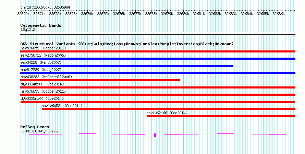Click the 32683k ruler label
The height and width of the screenshot is (154, 305).
pos(231,14)
